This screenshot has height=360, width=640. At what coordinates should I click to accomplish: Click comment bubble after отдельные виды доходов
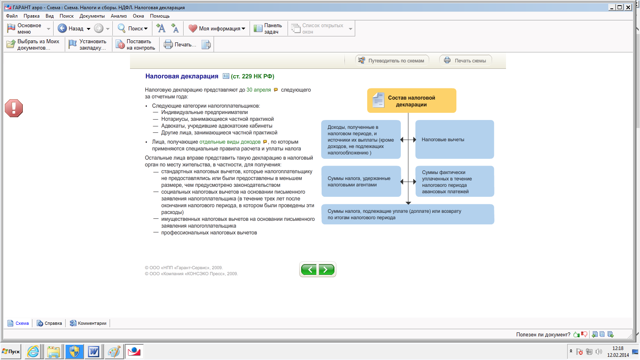(x=265, y=142)
